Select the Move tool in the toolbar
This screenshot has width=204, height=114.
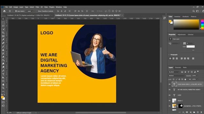(3, 19)
